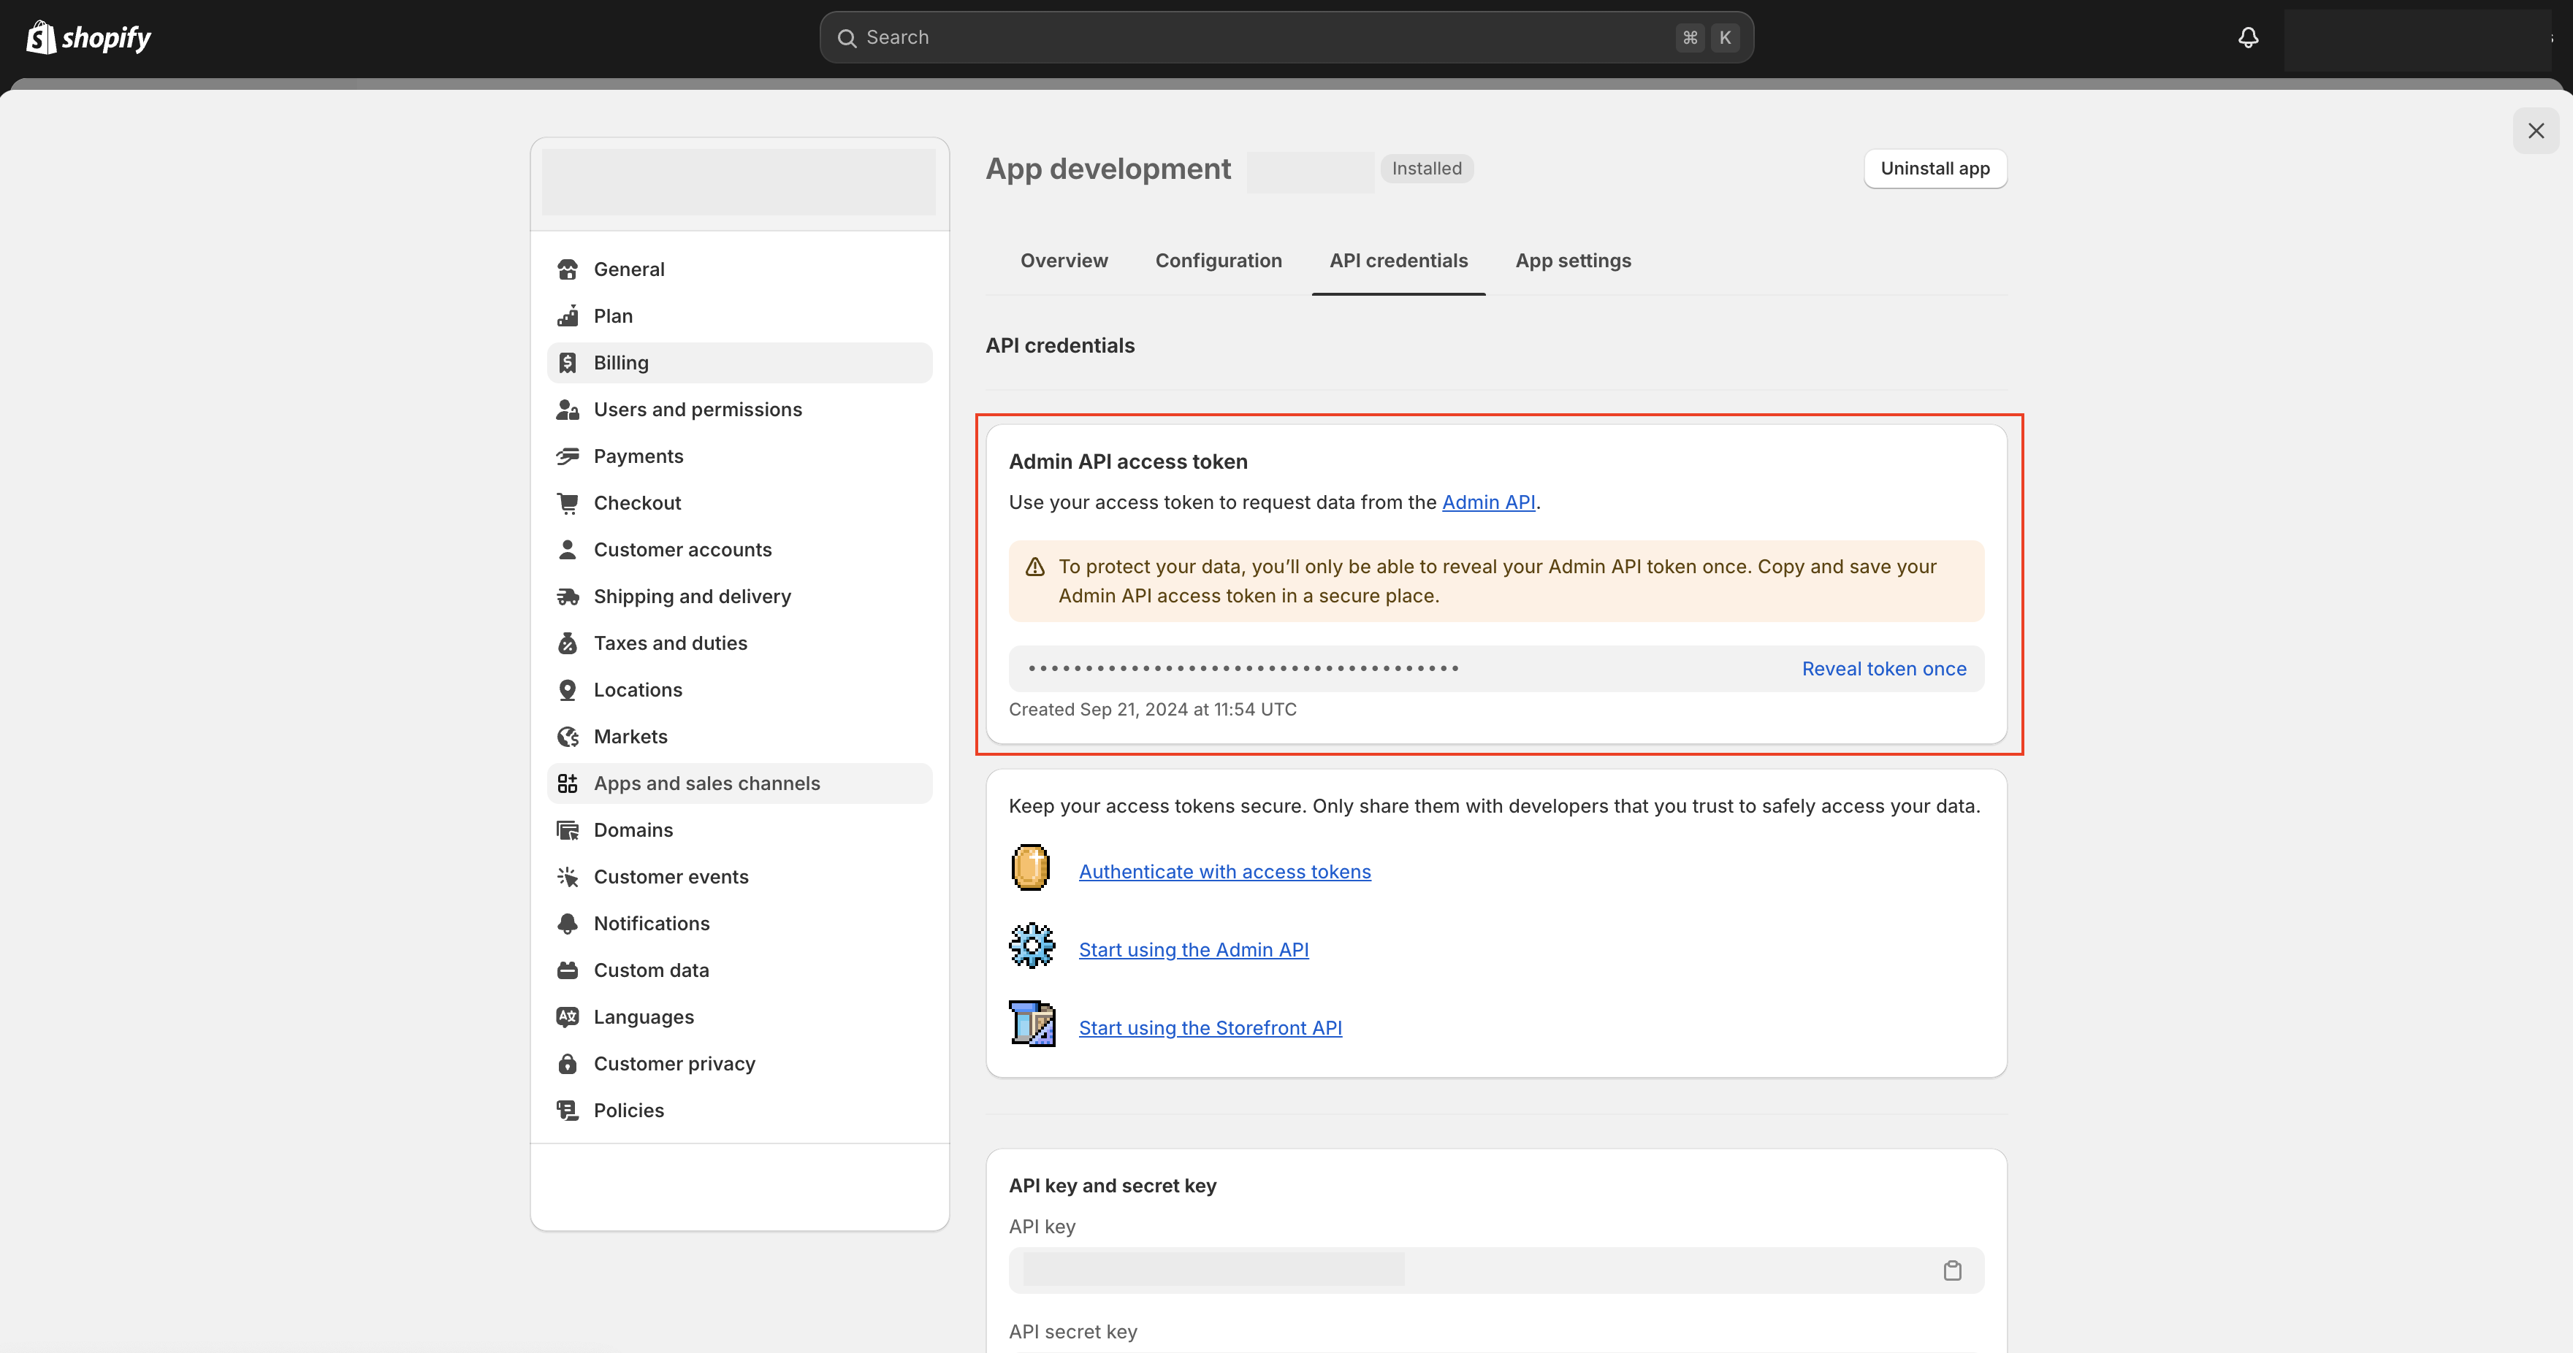Click the Markets globe icon
The image size is (2573, 1353).
point(568,737)
